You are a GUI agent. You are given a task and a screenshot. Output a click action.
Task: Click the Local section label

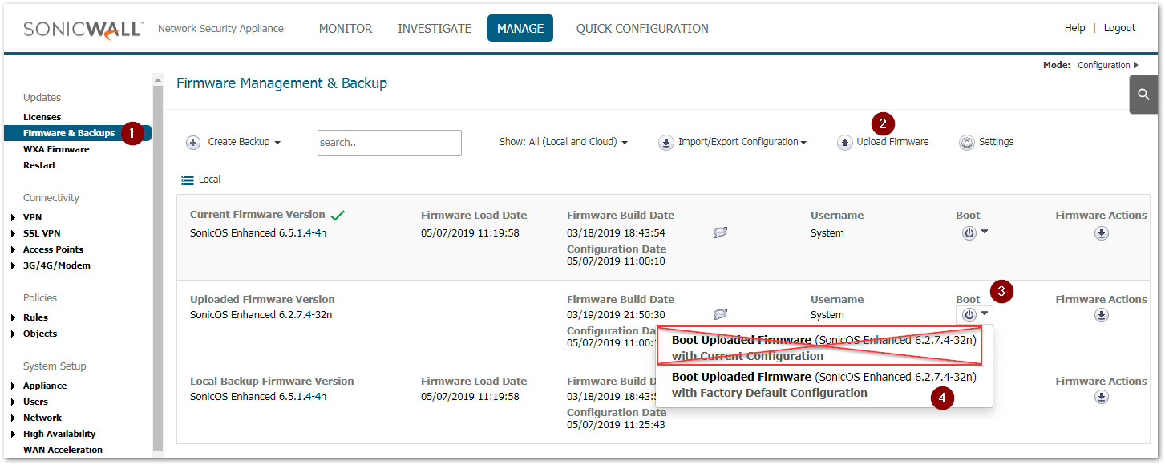click(209, 180)
